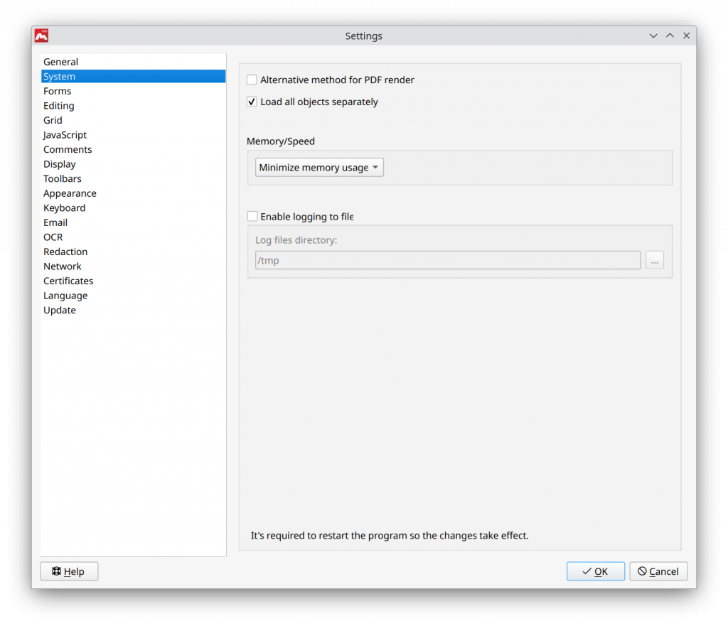728x626 pixels.
Task: Open the Minimize memory usage dropdown
Action: [319, 168]
